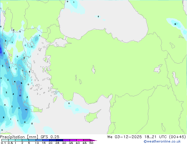
Task: Click the '4' precipitation value on map
Action: tap(15, 81)
